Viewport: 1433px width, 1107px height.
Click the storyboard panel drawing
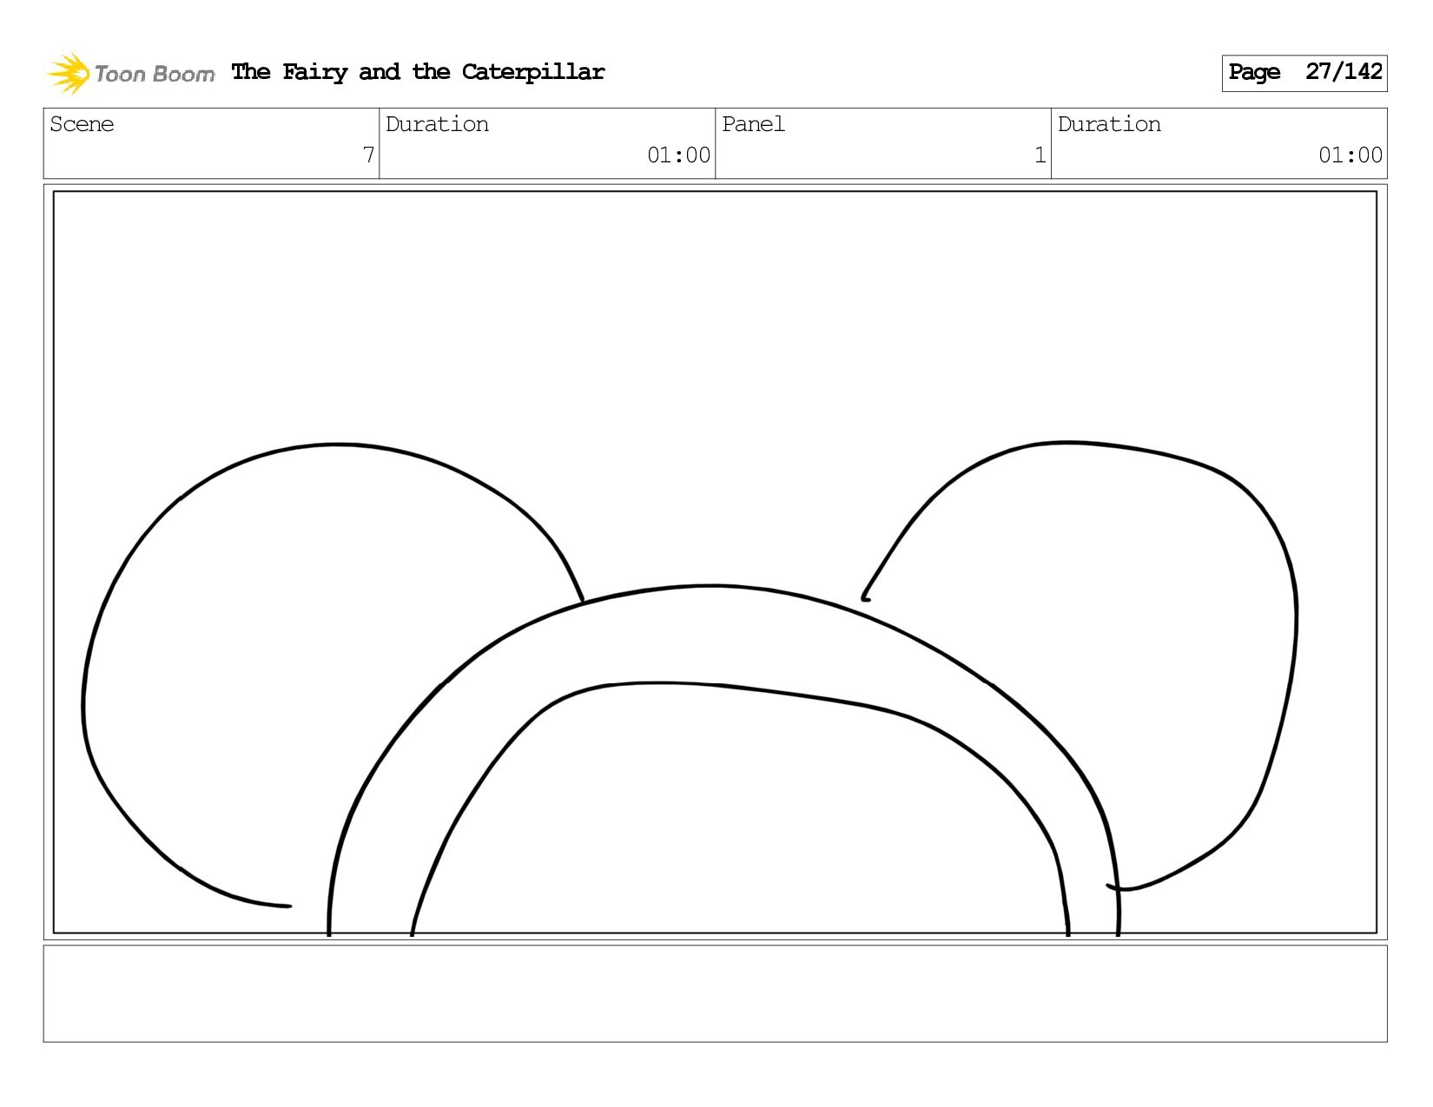pyautogui.click(x=715, y=562)
